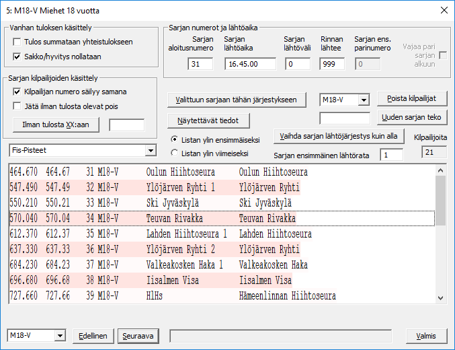Image resolution: width=455 pixels, height=350 pixels.
Task: Click the 'Sarjan lähtöaika' input field
Action: point(250,64)
